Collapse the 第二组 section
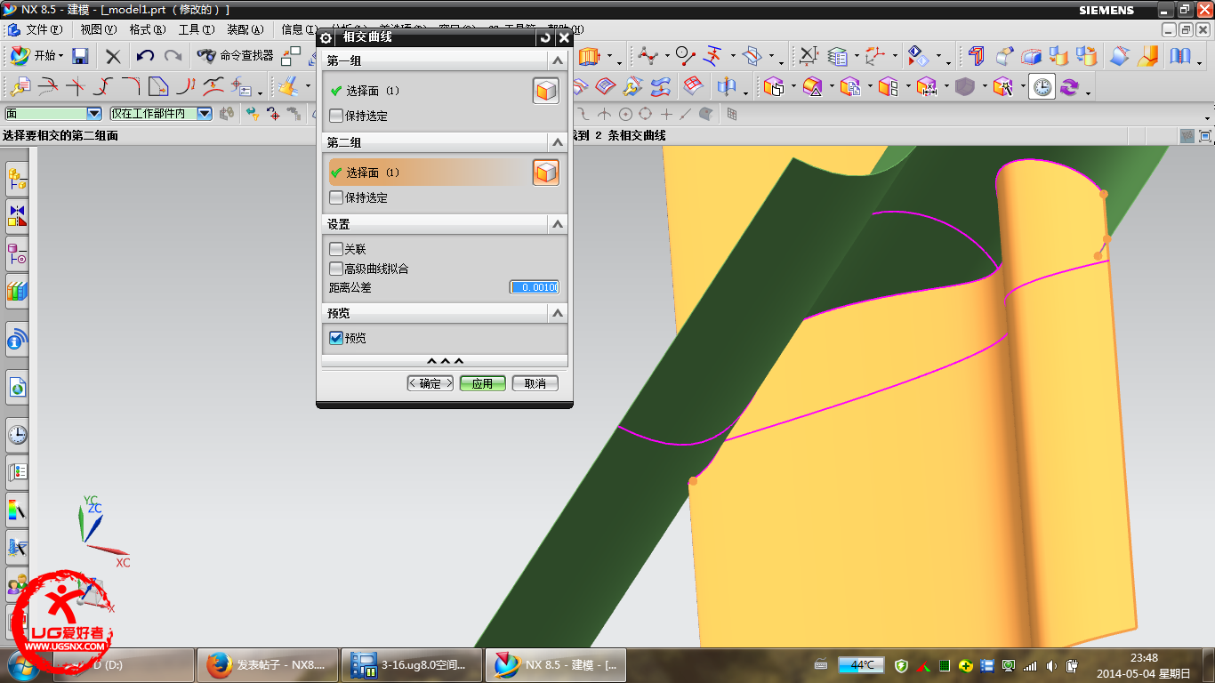Viewport: 1215px width, 683px height. 558,142
